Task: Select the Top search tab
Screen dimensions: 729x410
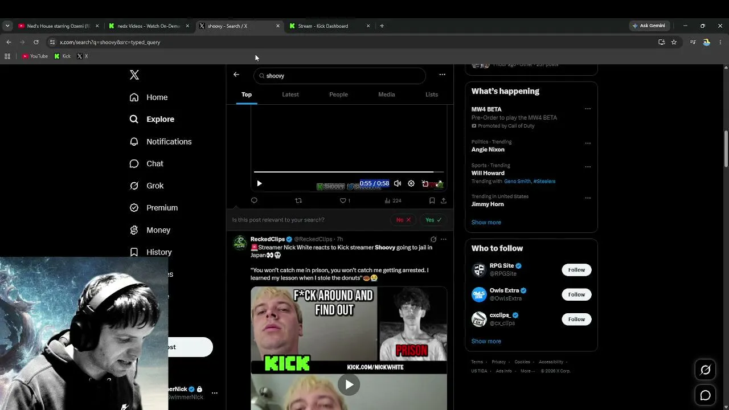Action: [247, 95]
